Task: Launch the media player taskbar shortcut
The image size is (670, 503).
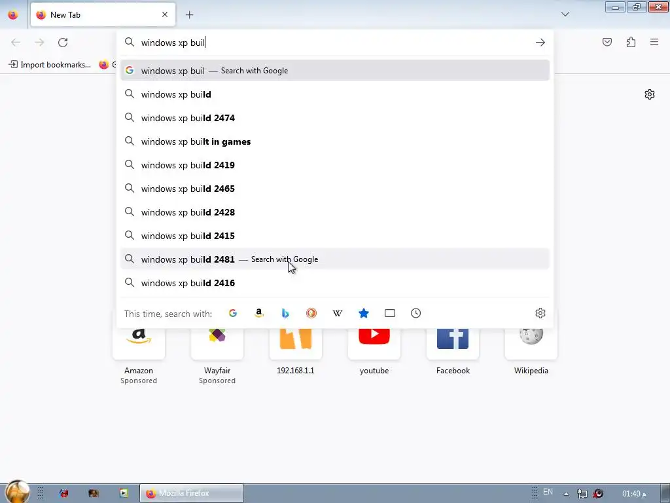Action: pyautogui.click(x=124, y=493)
